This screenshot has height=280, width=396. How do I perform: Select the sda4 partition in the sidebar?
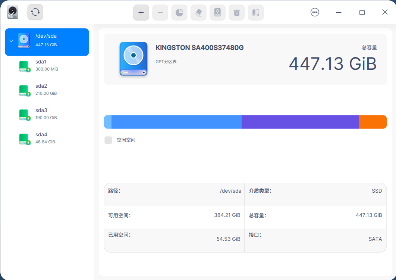tap(24, 139)
